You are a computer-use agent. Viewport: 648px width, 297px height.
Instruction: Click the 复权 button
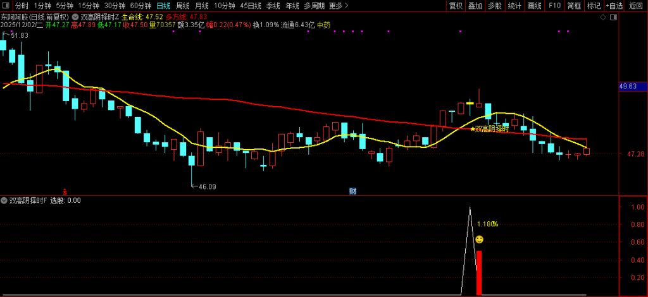tap(456, 6)
